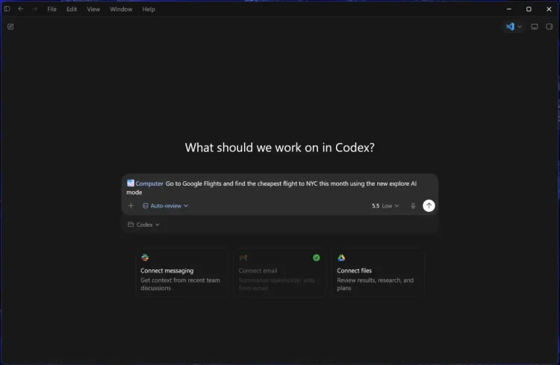Click the Slack icon on messaging card
The image size is (560, 365).
[145, 258]
